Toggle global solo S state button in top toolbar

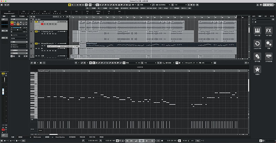click(72, 5)
